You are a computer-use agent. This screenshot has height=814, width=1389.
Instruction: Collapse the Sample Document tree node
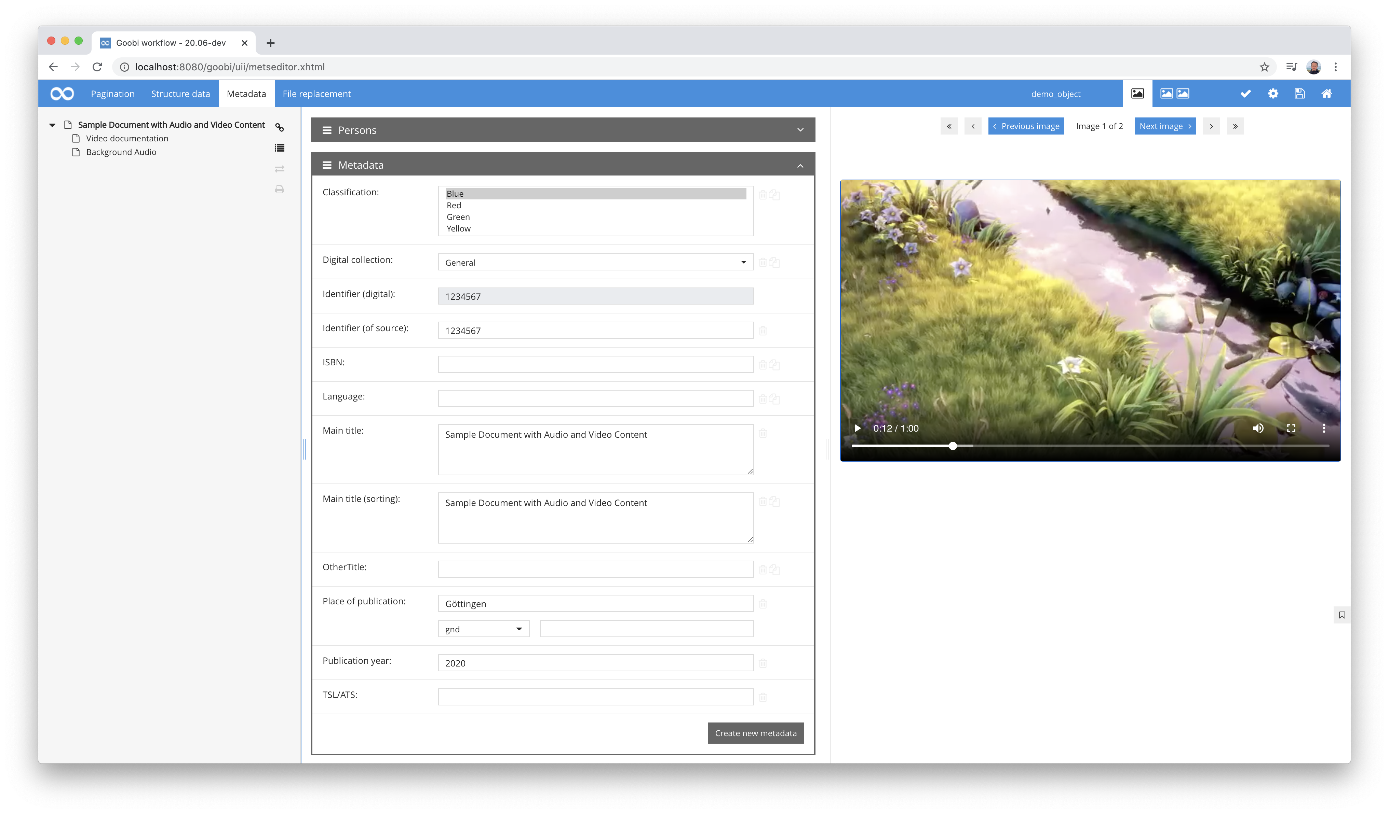coord(52,125)
